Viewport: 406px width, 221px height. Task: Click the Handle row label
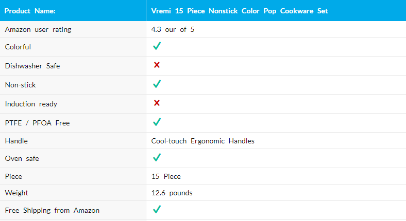(16, 141)
